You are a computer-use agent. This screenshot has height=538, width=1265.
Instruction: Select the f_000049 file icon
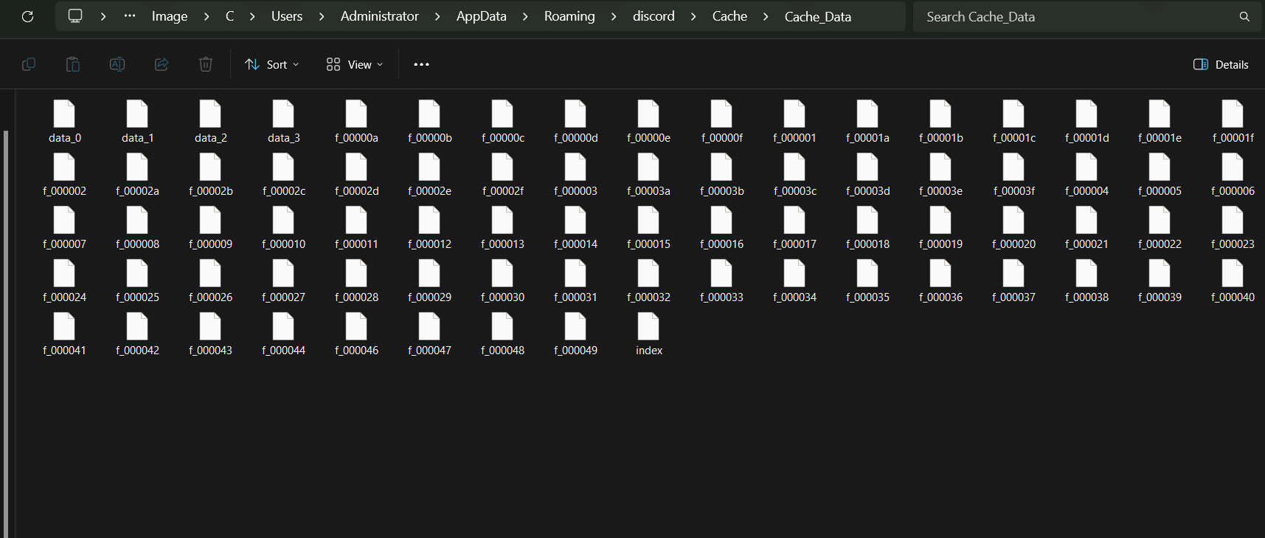575,326
